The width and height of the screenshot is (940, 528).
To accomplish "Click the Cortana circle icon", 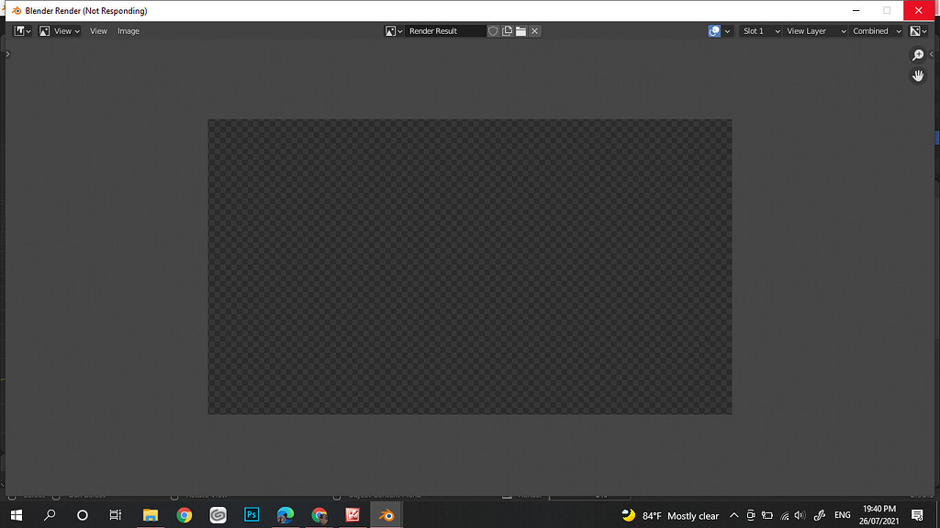I will tap(83, 515).
